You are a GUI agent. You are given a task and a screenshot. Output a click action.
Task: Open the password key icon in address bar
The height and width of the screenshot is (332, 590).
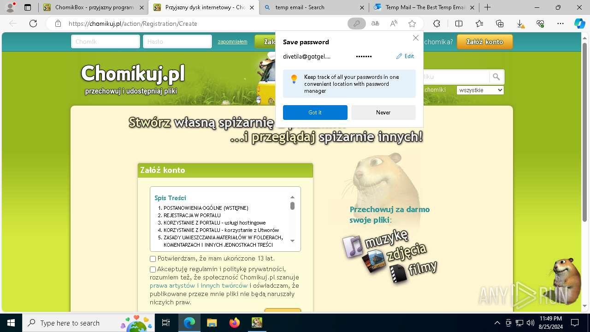[x=356, y=24]
